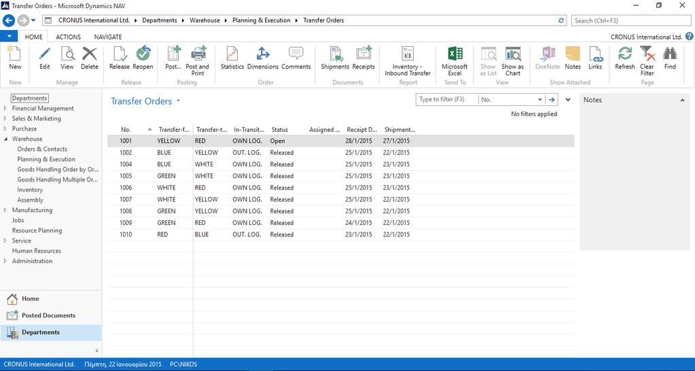Open Receipts documents icon
The width and height of the screenshot is (695, 371).
click(363, 53)
